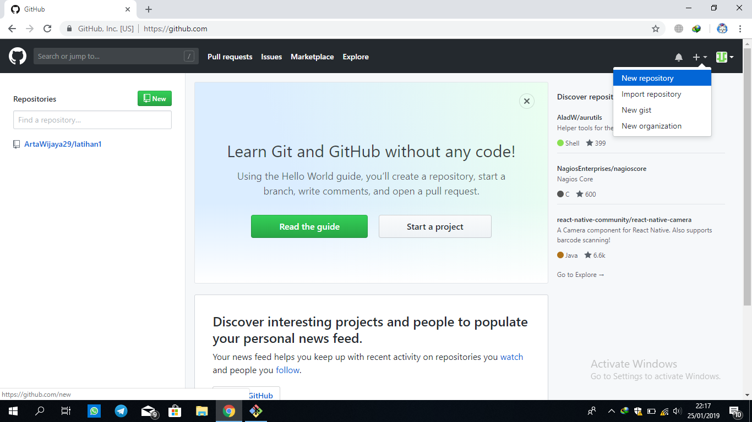Open the user avatar profile menu
752x422 pixels.
click(724, 57)
